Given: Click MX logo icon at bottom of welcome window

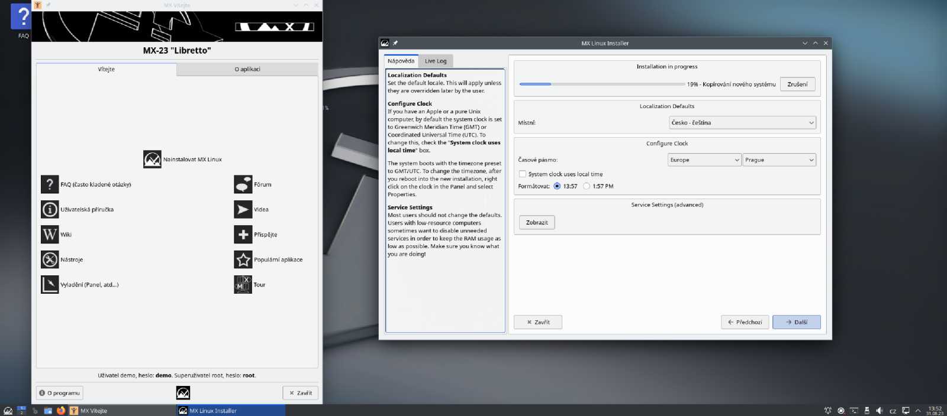Looking at the screenshot, I should pos(183,392).
